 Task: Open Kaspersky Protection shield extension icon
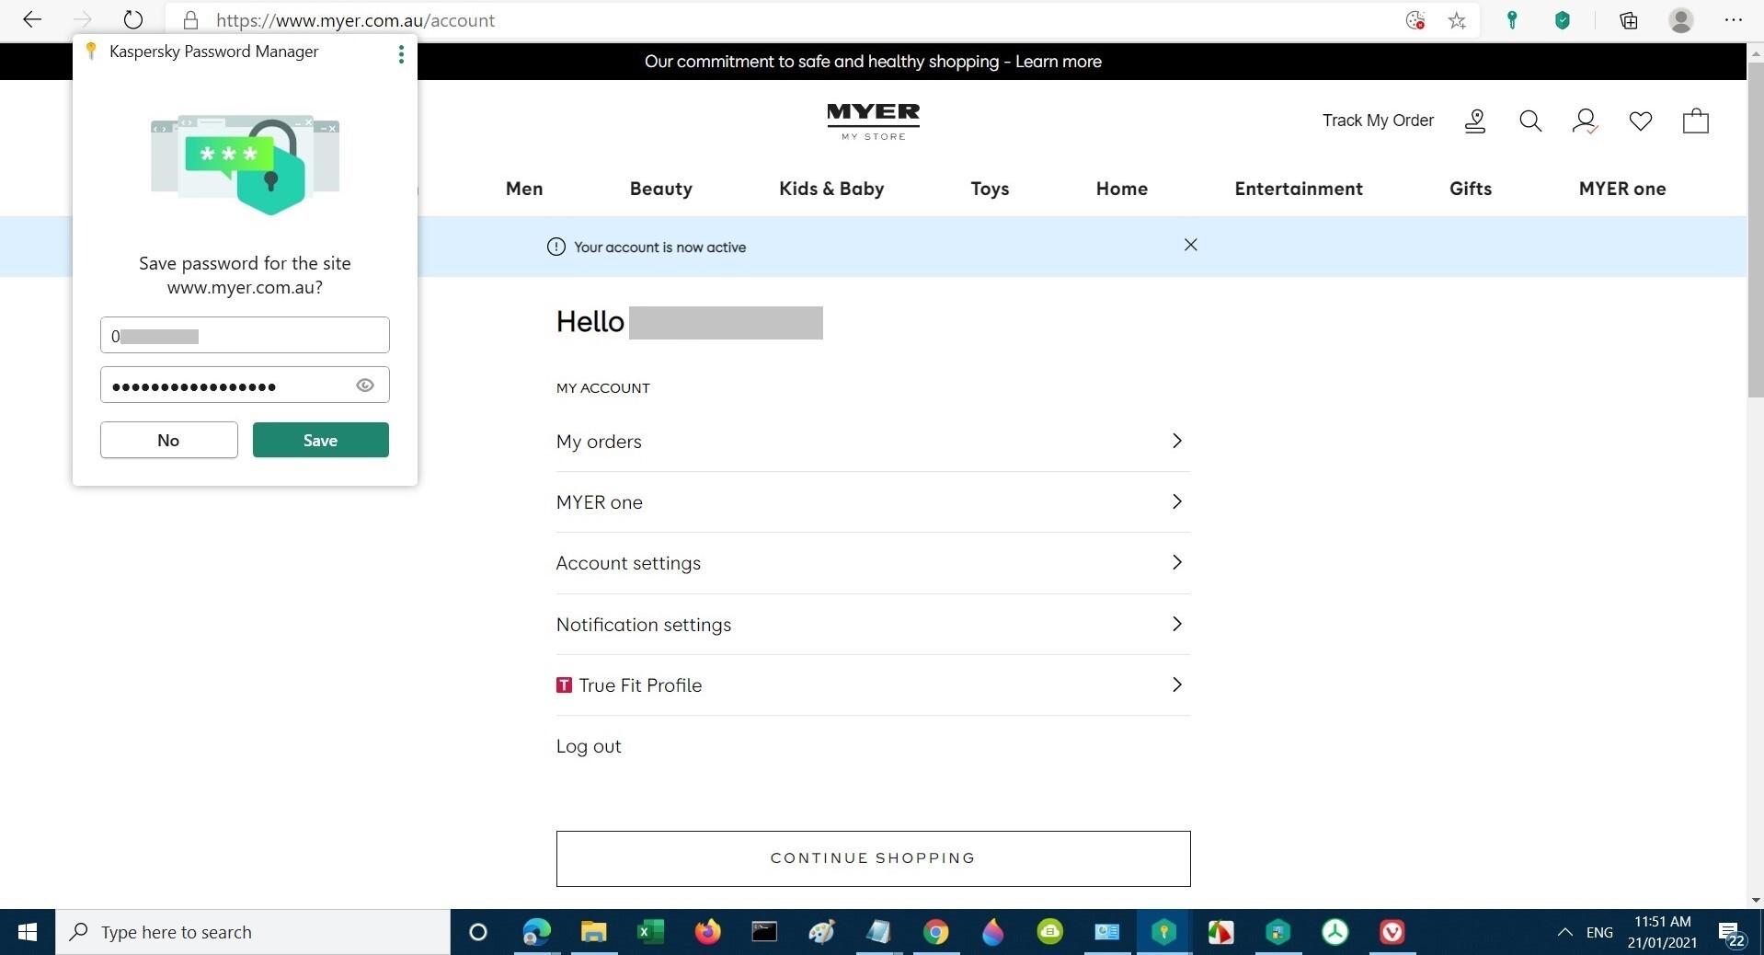click(x=1563, y=20)
